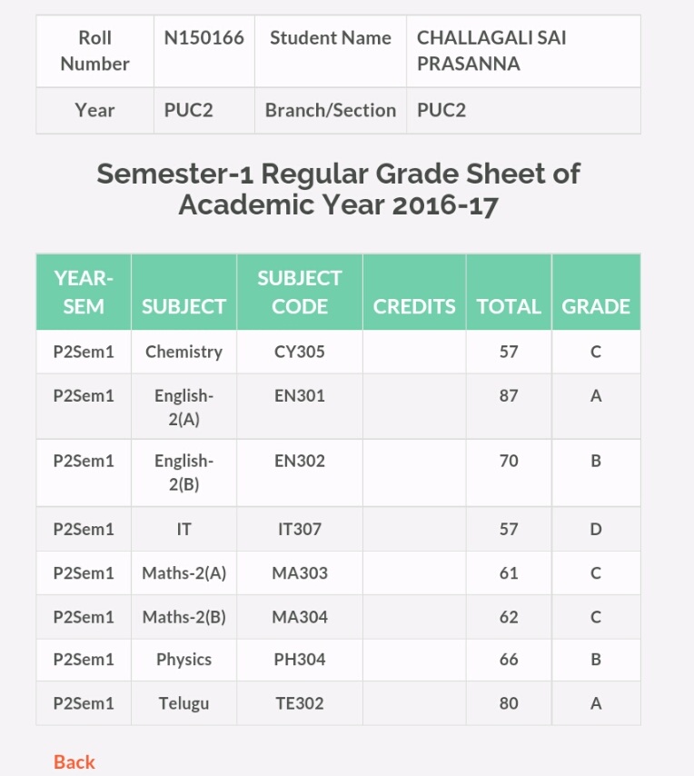Click the TOTAL column header
The image size is (694, 776).
[x=509, y=292]
